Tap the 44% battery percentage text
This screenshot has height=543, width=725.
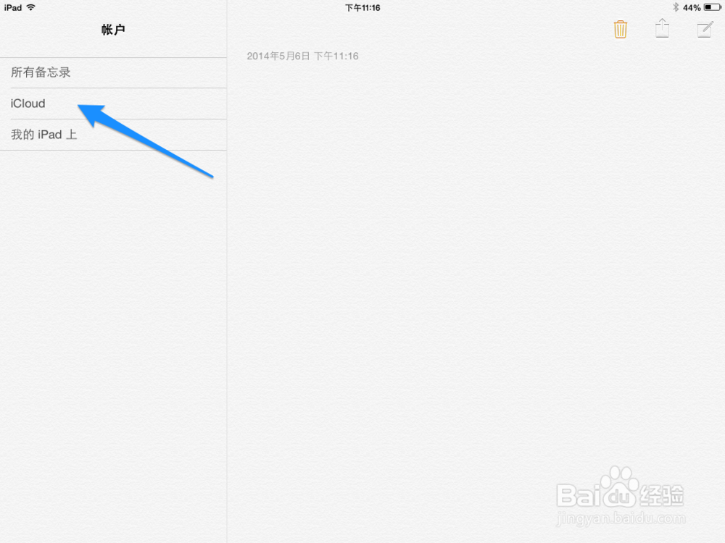coord(692,8)
